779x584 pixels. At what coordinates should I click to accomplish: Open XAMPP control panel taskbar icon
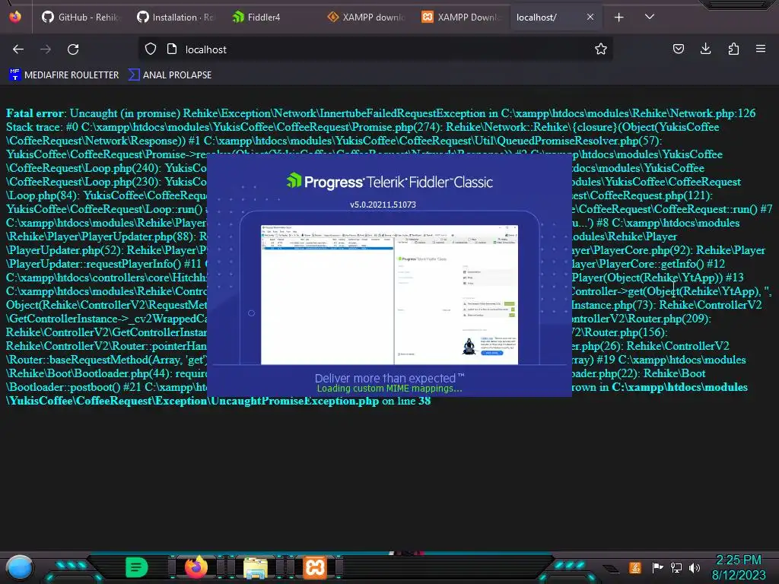(315, 567)
